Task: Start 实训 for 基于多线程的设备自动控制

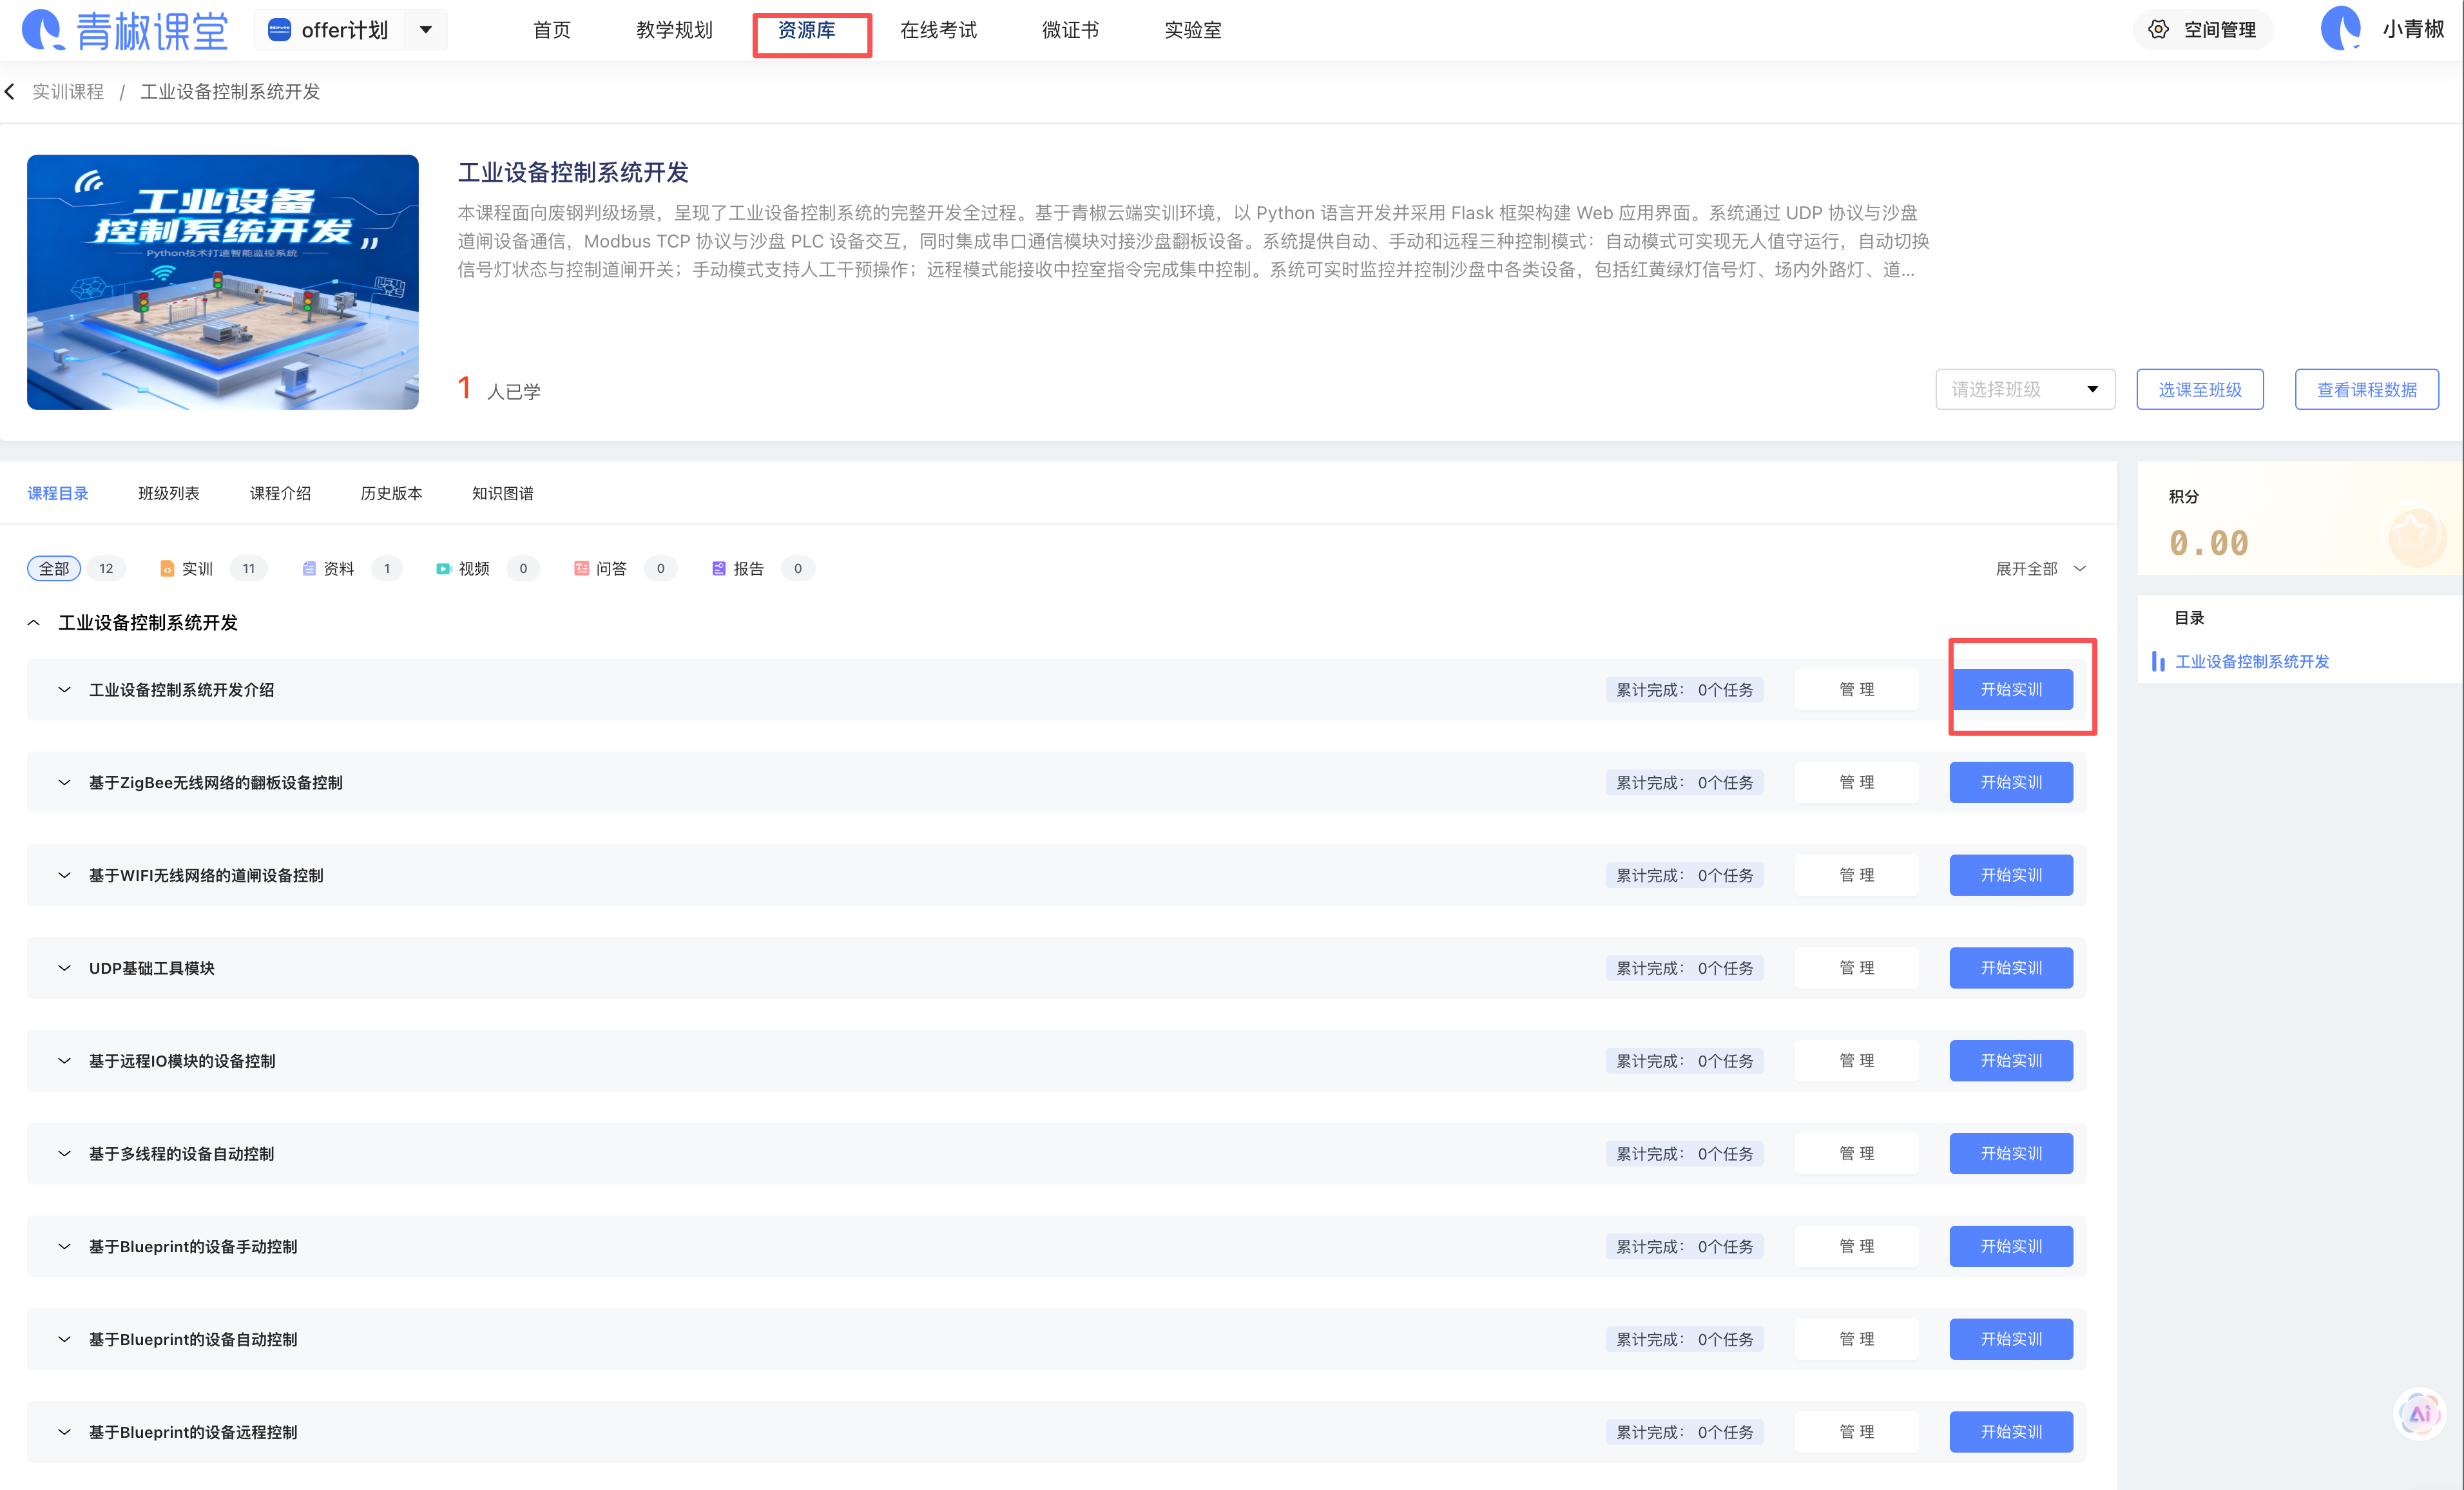Action: tap(2010, 1154)
